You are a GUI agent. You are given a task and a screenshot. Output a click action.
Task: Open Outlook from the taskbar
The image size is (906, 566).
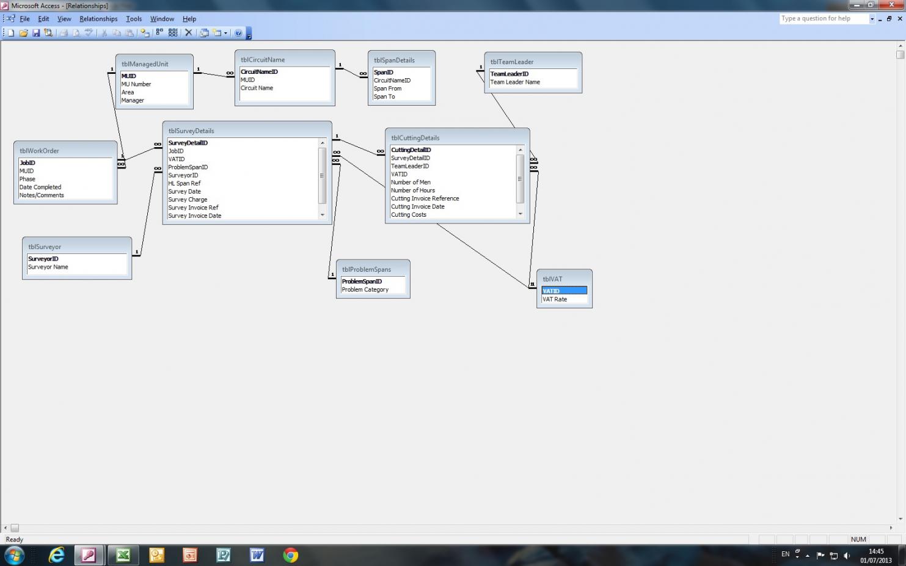157,555
